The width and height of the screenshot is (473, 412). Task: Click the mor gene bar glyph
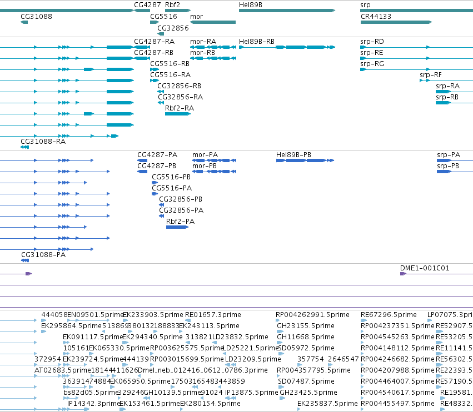(213, 22)
